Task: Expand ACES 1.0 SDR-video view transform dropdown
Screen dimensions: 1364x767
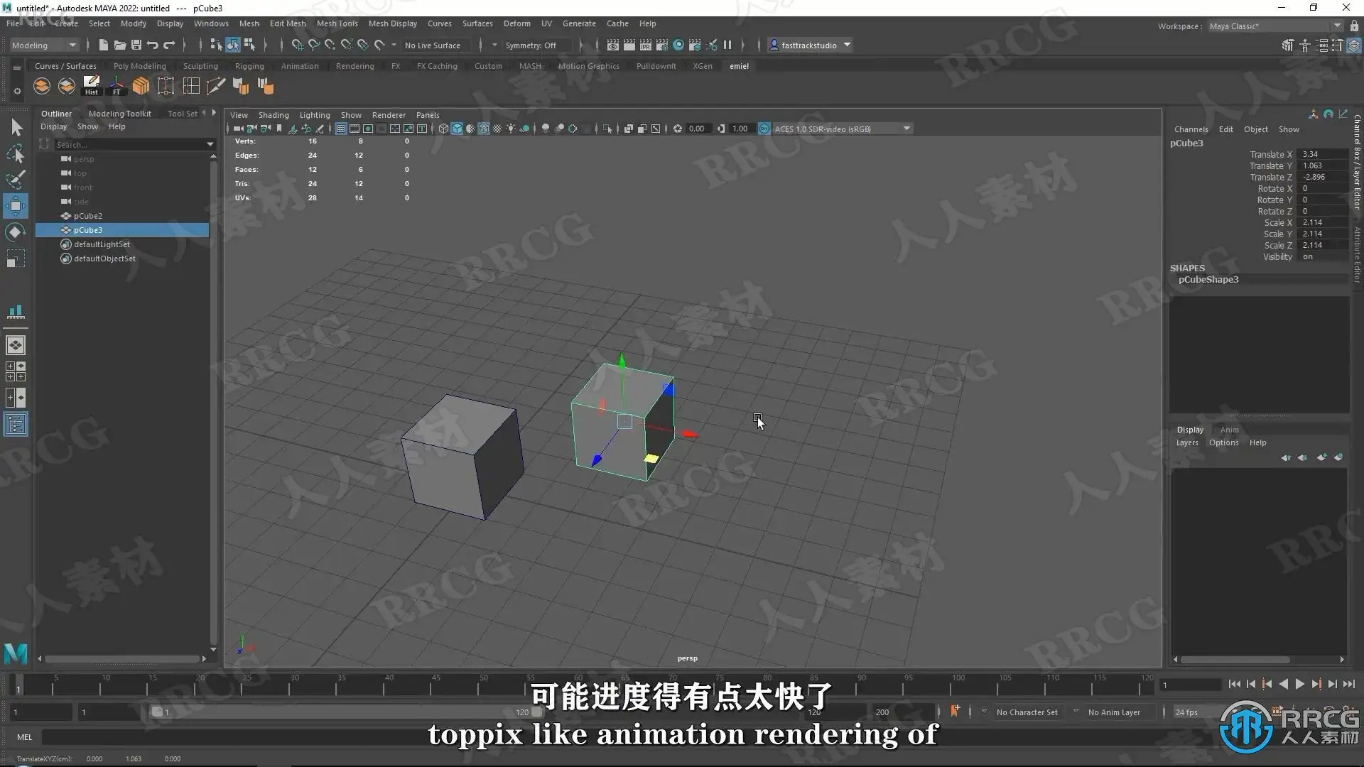Action: pos(906,129)
